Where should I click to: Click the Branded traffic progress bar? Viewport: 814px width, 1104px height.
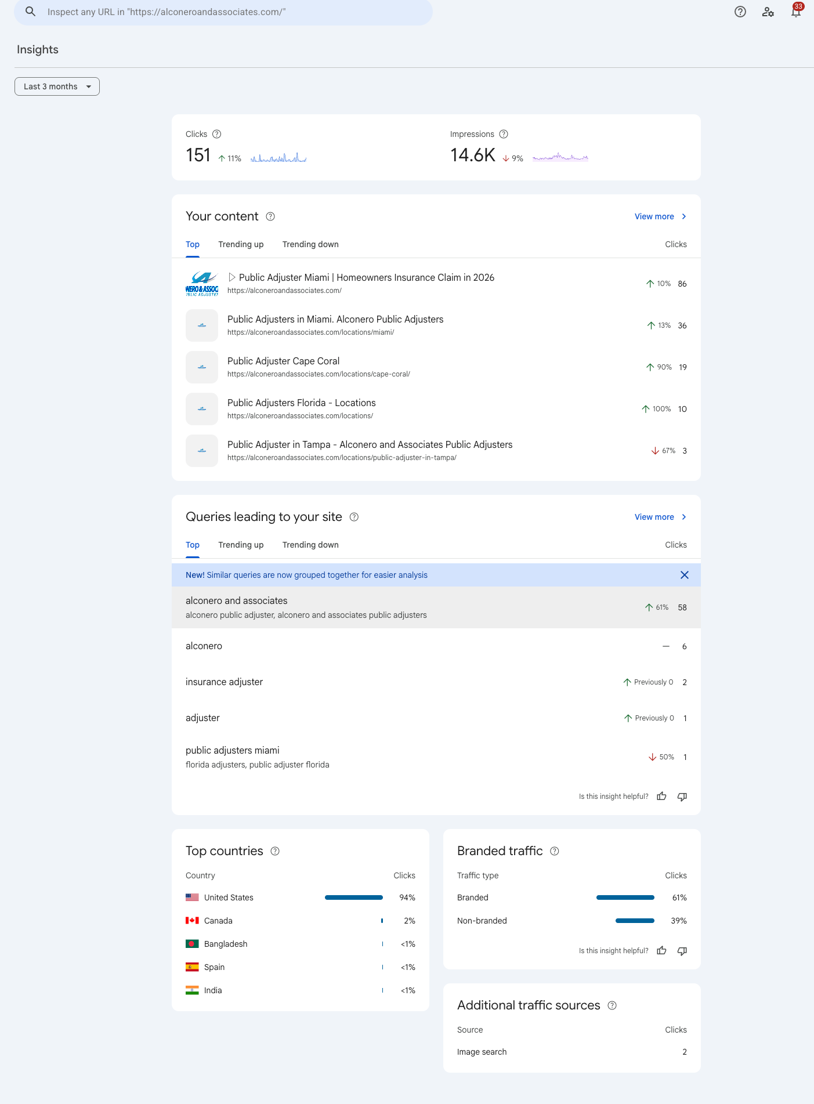[x=625, y=897]
